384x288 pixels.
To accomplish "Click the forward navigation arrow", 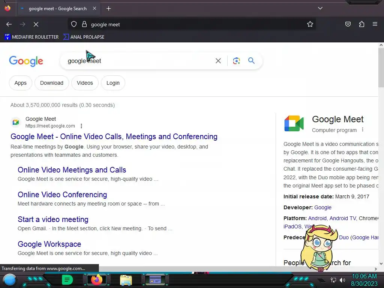I will [x=22, y=24].
